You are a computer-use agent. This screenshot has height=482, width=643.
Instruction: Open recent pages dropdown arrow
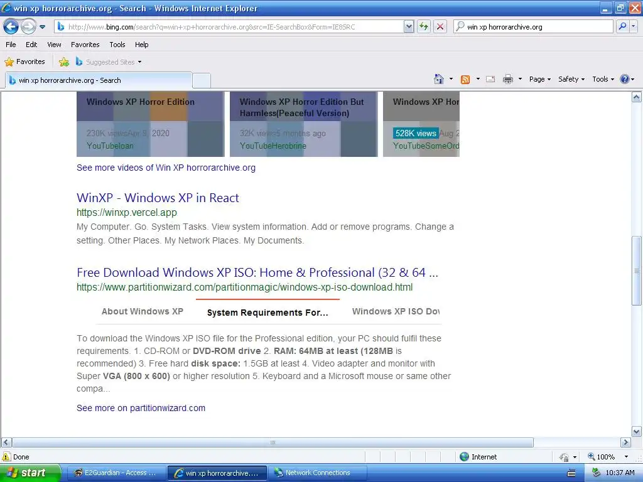pyautogui.click(x=42, y=27)
